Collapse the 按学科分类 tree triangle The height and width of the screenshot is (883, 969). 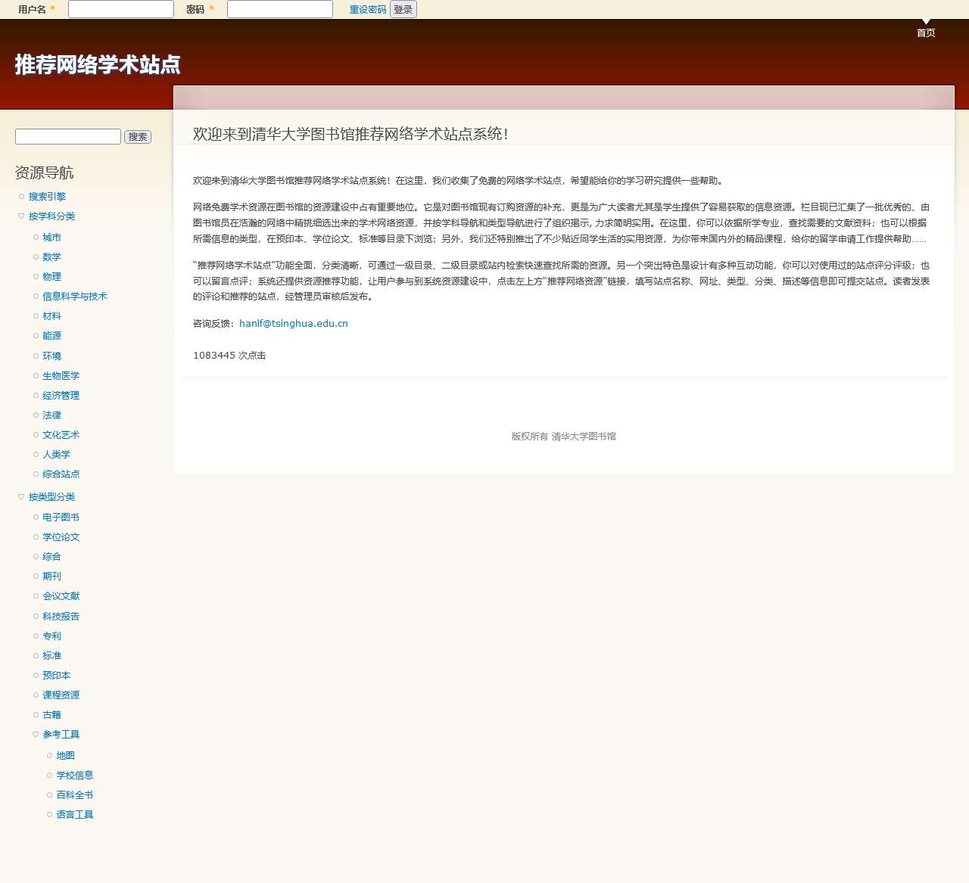(x=21, y=216)
